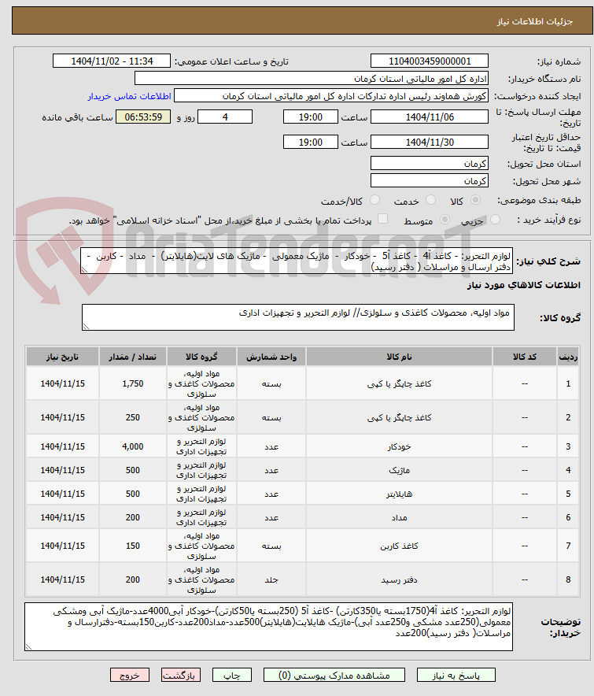Click the استان محل تحویل field
The height and width of the screenshot is (696, 594).
pyautogui.click(x=430, y=163)
